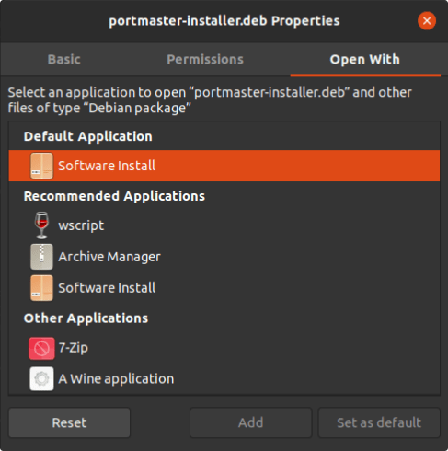448x451 pixels.
Task: Select the A Wine application entry
Action: coord(224,378)
